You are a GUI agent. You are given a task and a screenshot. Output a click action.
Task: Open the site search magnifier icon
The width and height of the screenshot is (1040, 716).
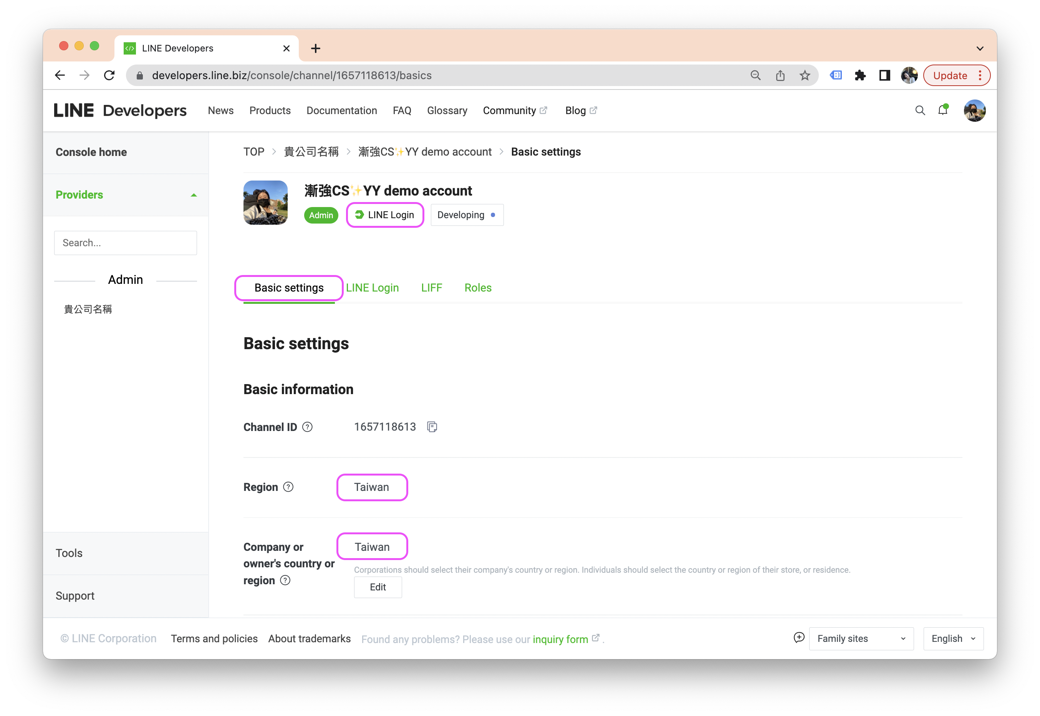[920, 110]
